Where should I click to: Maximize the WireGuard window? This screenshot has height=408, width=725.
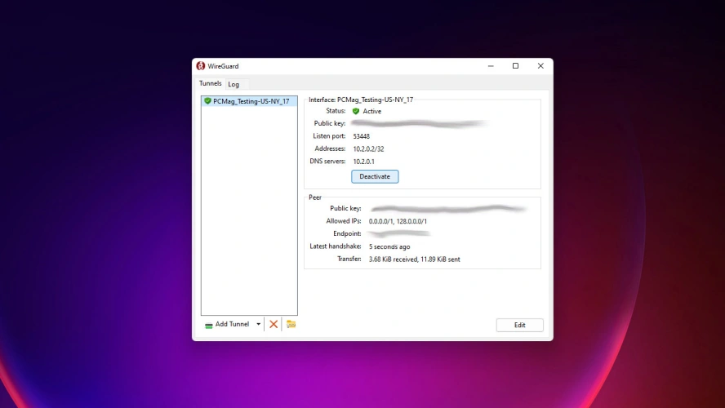pyautogui.click(x=515, y=66)
